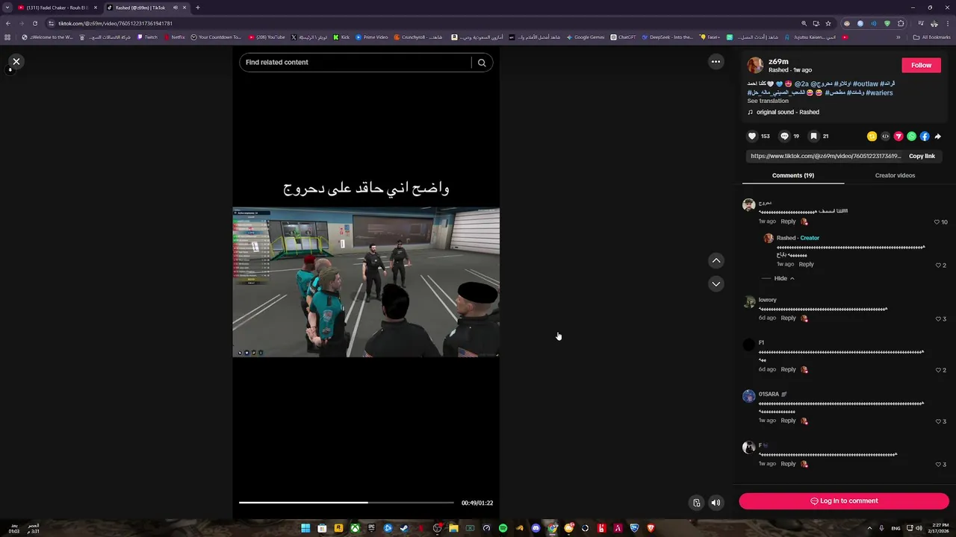Image resolution: width=956 pixels, height=537 pixels.
Task: Open the ChatGPT bookmark
Action: (x=623, y=37)
